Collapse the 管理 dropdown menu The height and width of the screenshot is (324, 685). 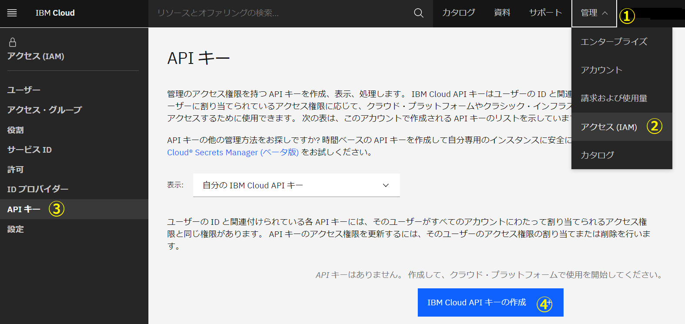click(594, 13)
